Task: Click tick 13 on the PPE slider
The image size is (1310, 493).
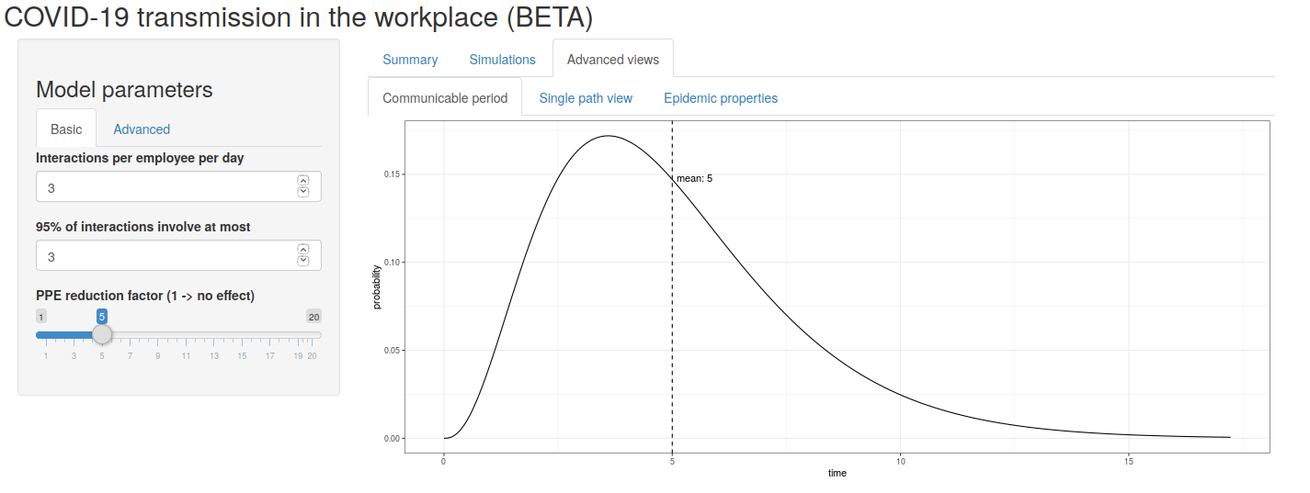Action: tap(214, 355)
